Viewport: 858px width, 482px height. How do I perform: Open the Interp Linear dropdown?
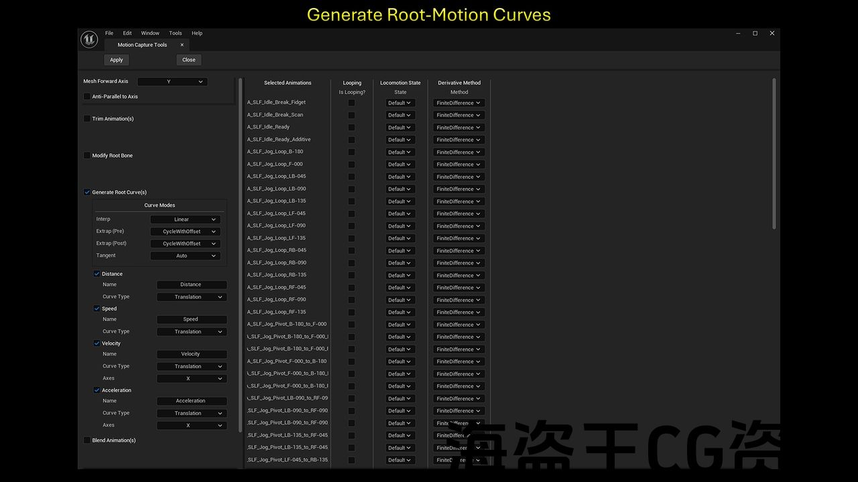[185, 220]
